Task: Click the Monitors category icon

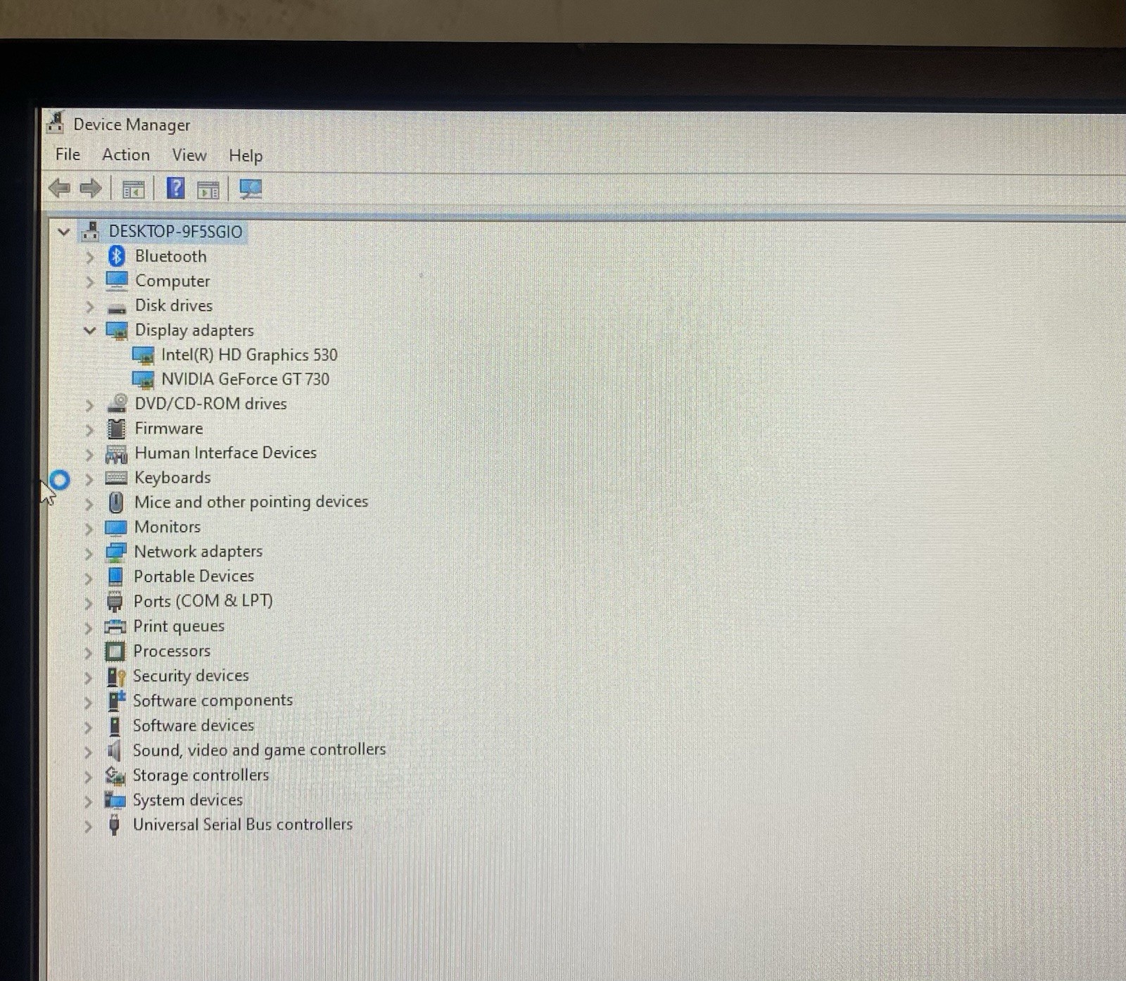Action: (x=115, y=527)
